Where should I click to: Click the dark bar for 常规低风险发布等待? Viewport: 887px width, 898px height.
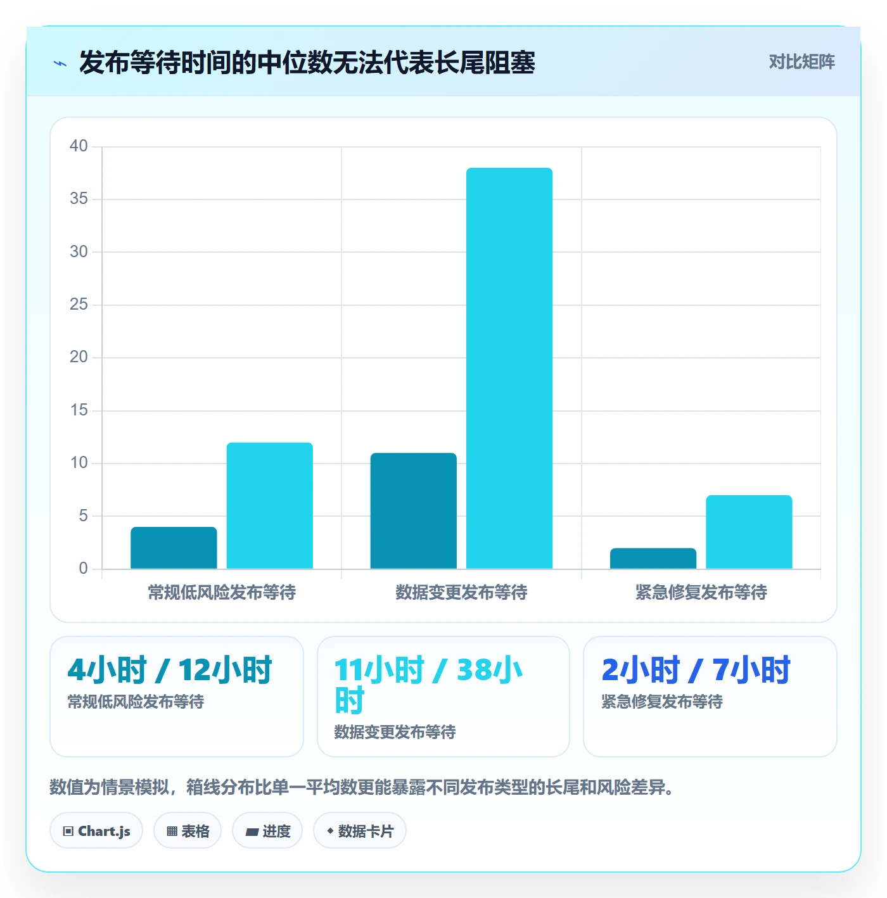174,548
